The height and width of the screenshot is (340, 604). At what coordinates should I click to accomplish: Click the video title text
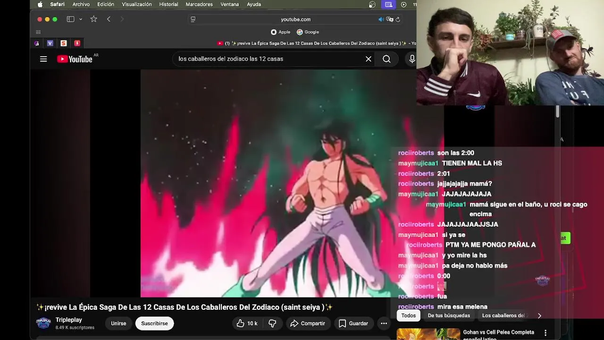coord(185,307)
